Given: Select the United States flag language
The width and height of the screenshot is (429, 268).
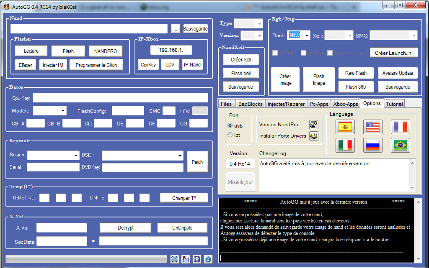Looking at the screenshot, I should 372,127.
